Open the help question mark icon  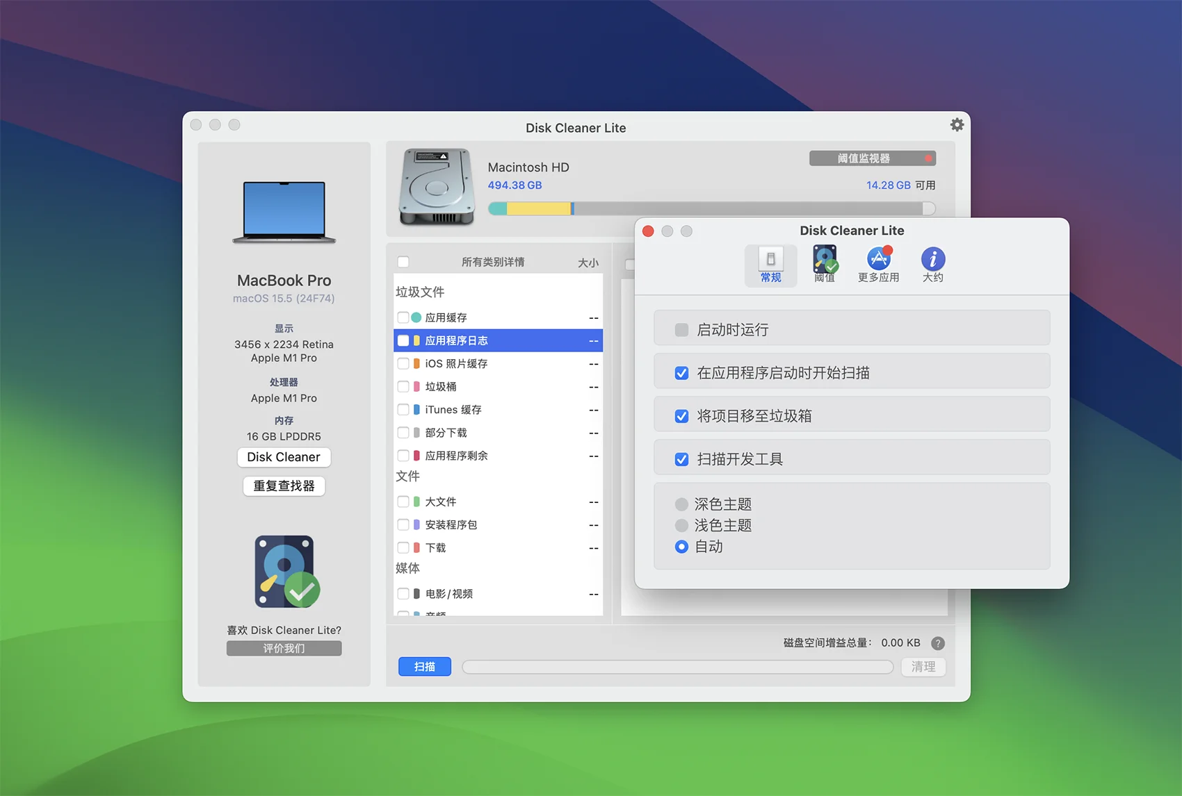point(937,643)
